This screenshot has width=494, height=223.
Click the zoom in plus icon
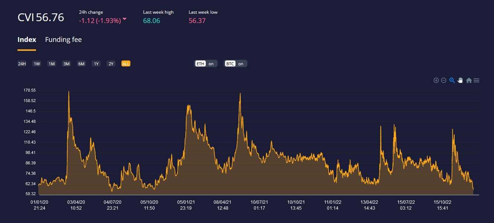click(436, 81)
